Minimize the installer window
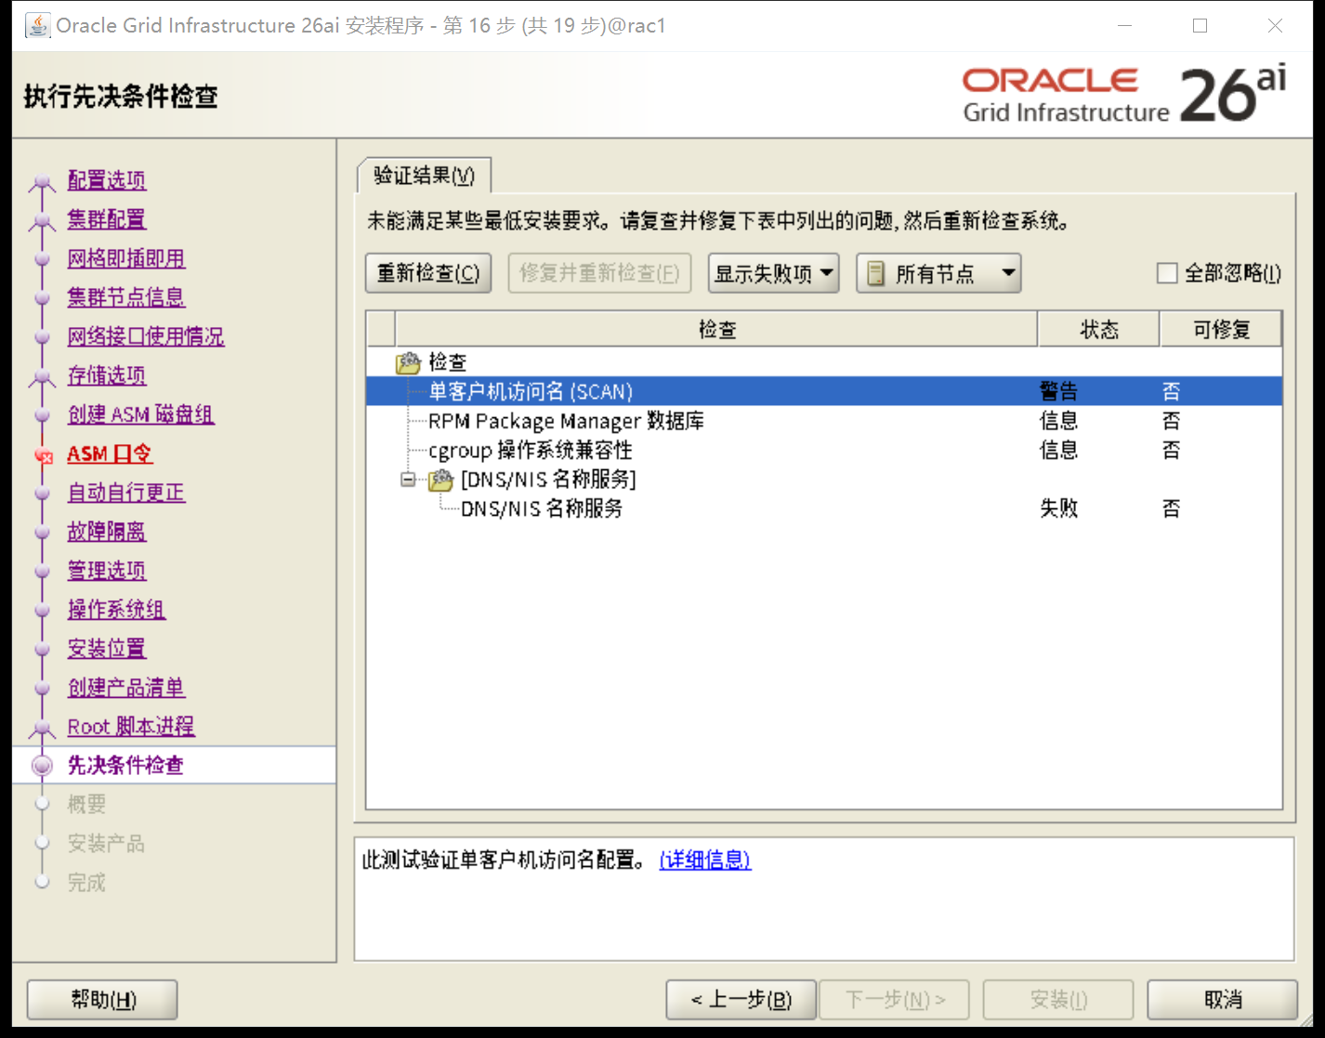Image resolution: width=1325 pixels, height=1038 pixels. [1125, 26]
